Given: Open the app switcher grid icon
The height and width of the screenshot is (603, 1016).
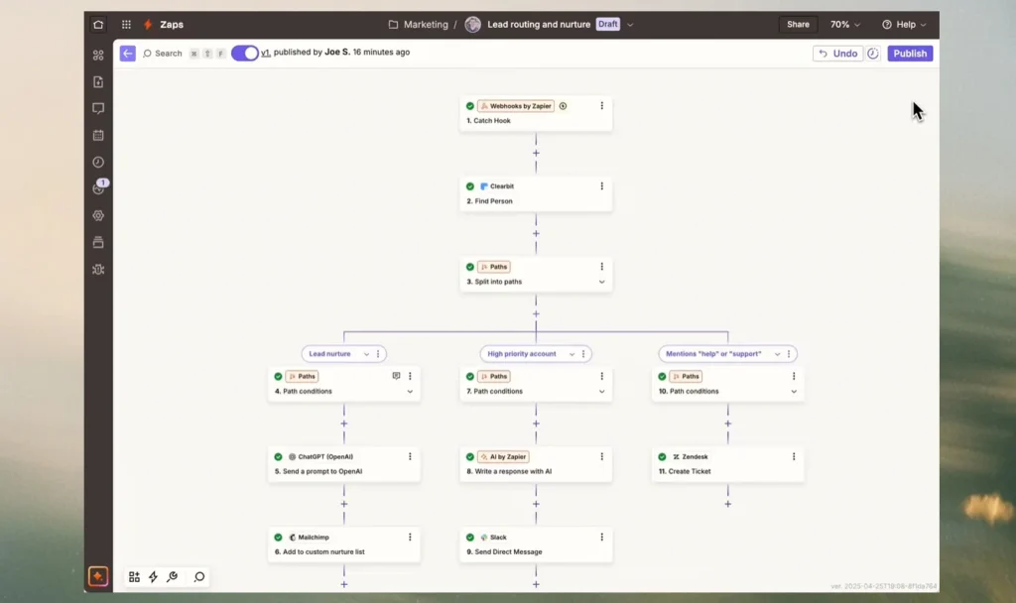Looking at the screenshot, I should 126,25.
